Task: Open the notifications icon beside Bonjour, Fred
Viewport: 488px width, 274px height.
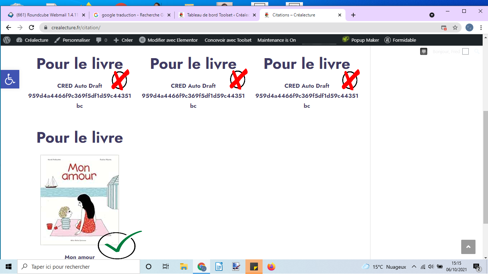Action: 424,51
